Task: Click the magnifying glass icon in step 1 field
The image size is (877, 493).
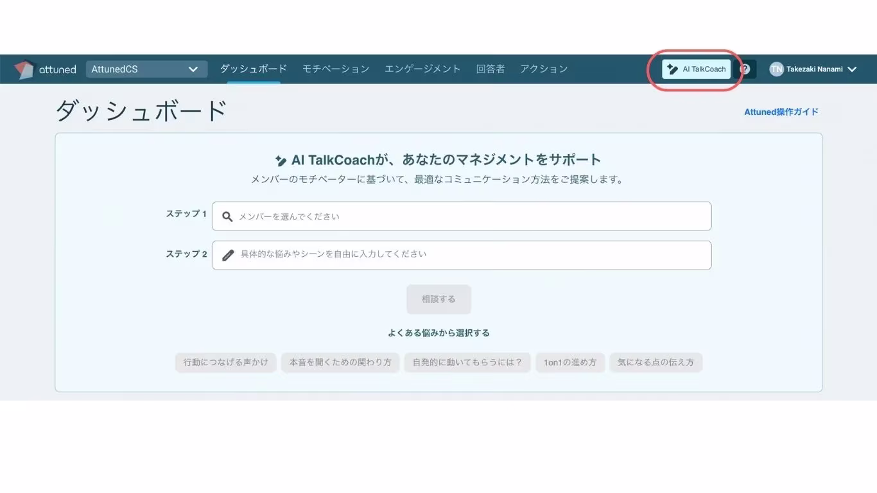Action: click(x=227, y=216)
